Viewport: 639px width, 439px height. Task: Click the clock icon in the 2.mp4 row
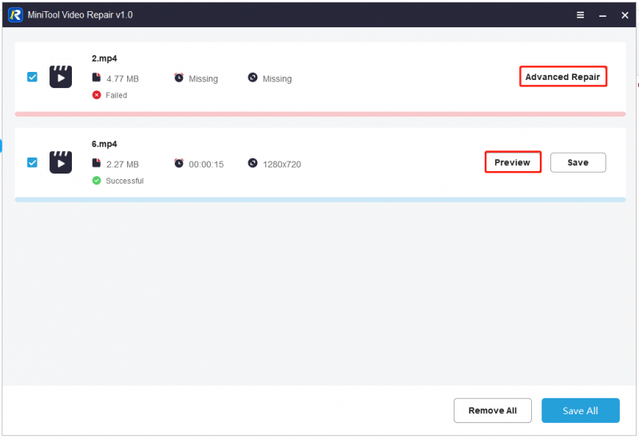point(179,78)
